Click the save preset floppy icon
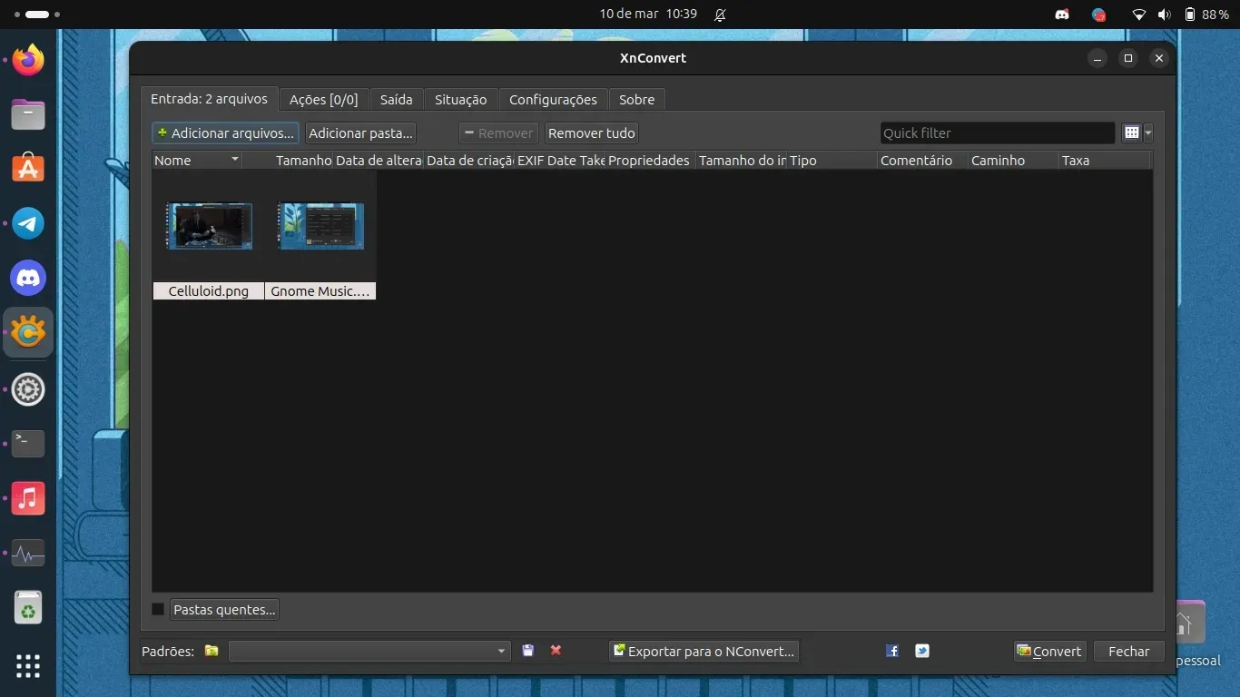The image size is (1240, 697). pyautogui.click(x=528, y=651)
